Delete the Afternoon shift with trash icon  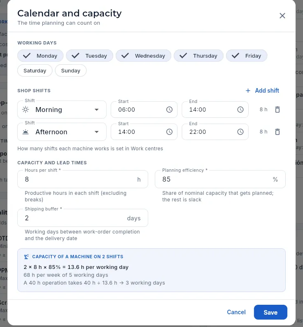pos(277,132)
